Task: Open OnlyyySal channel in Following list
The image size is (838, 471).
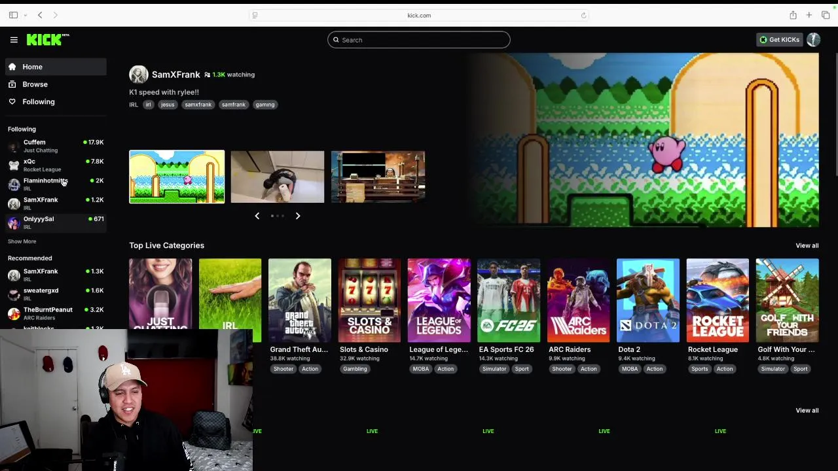Action: pyautogui.click(x=56, y=222)
